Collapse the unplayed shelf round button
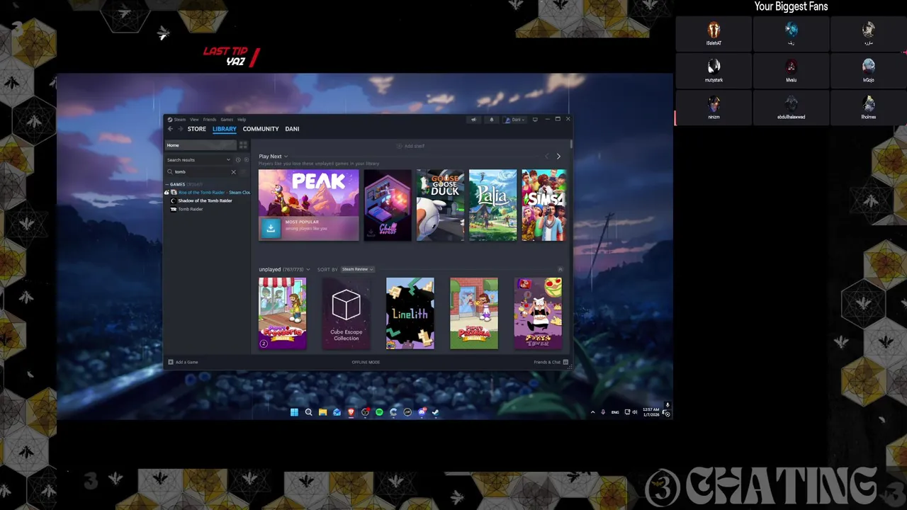 (560, 269)
